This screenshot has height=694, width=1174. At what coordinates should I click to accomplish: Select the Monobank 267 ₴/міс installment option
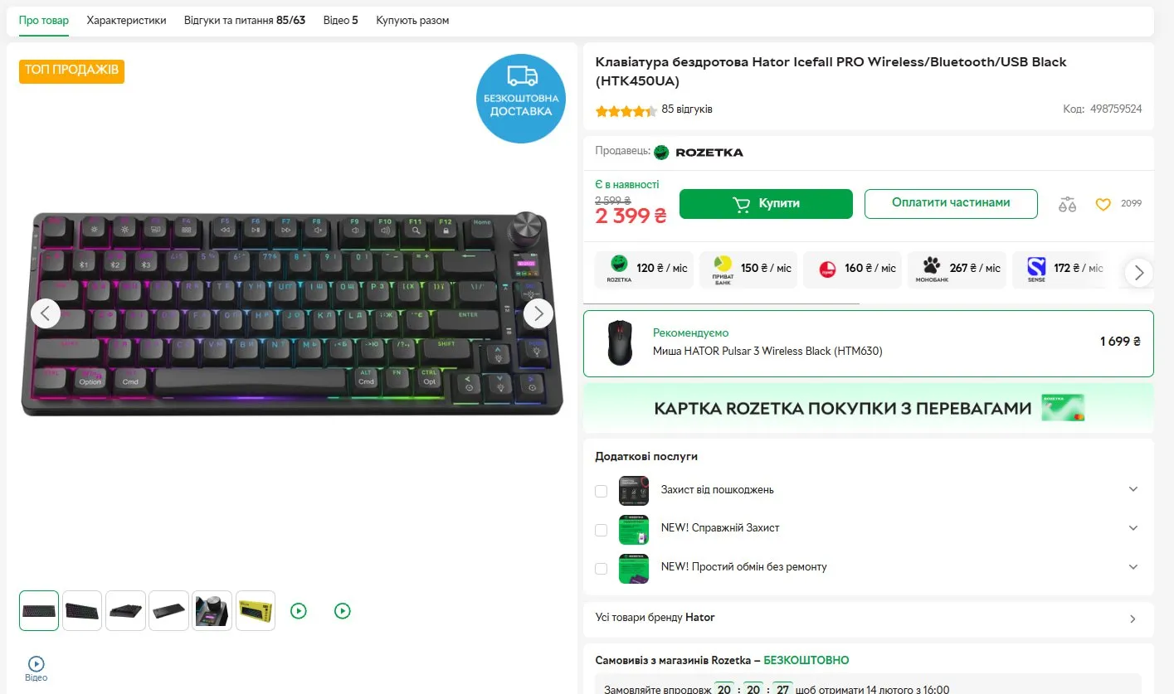click(957, 269)
